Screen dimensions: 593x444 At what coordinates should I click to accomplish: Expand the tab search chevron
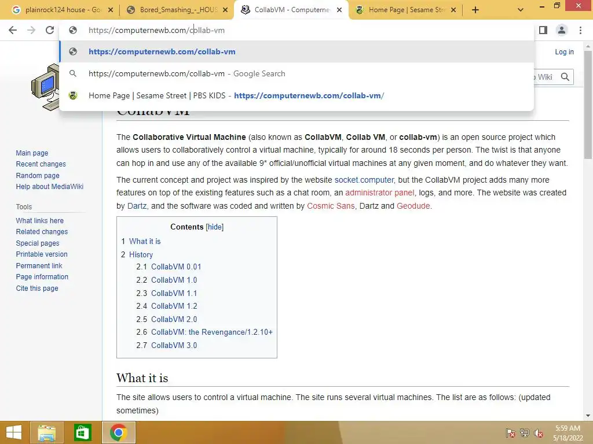pos(521,10)
